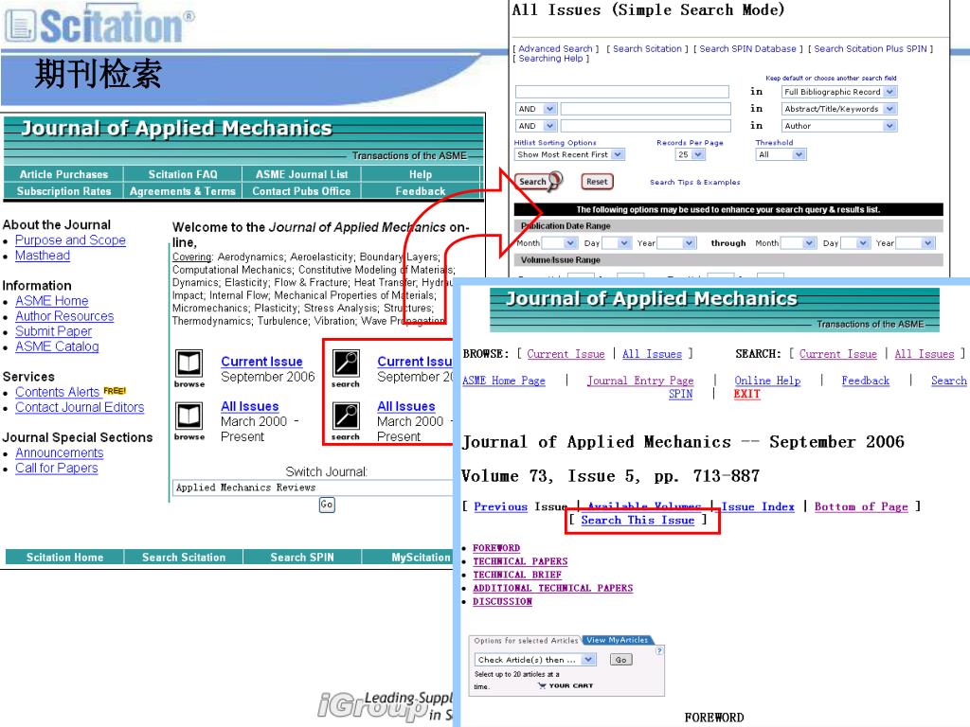970x727 pixels.
Task: Click the Search button in search form
Action: [539, 181]
